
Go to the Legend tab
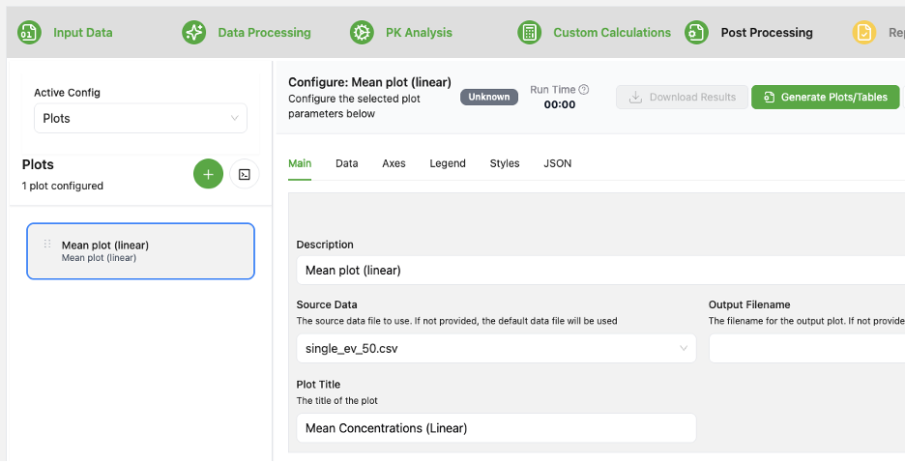[x=448, y=163]
